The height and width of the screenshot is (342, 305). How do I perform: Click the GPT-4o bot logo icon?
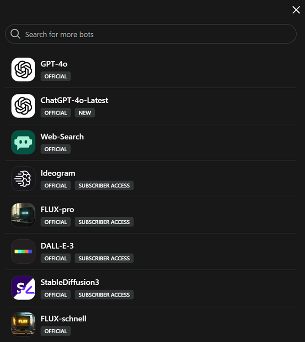tap(23, 69)
